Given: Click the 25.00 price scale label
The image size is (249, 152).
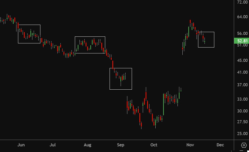Looking at the screenshot, I should (x=243, y=134).
